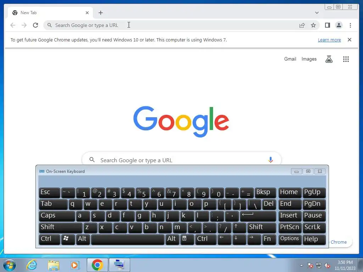Toggle Caps lock on On-Screen Keyboard

point(57,216)
